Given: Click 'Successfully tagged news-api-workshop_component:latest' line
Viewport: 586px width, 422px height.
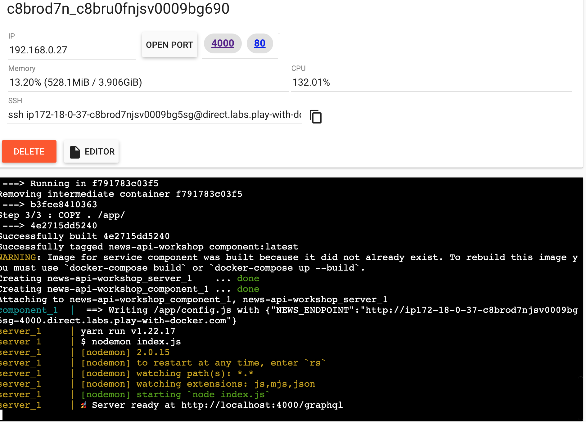Looking at the screenshot, I should [x=149, y=247].
